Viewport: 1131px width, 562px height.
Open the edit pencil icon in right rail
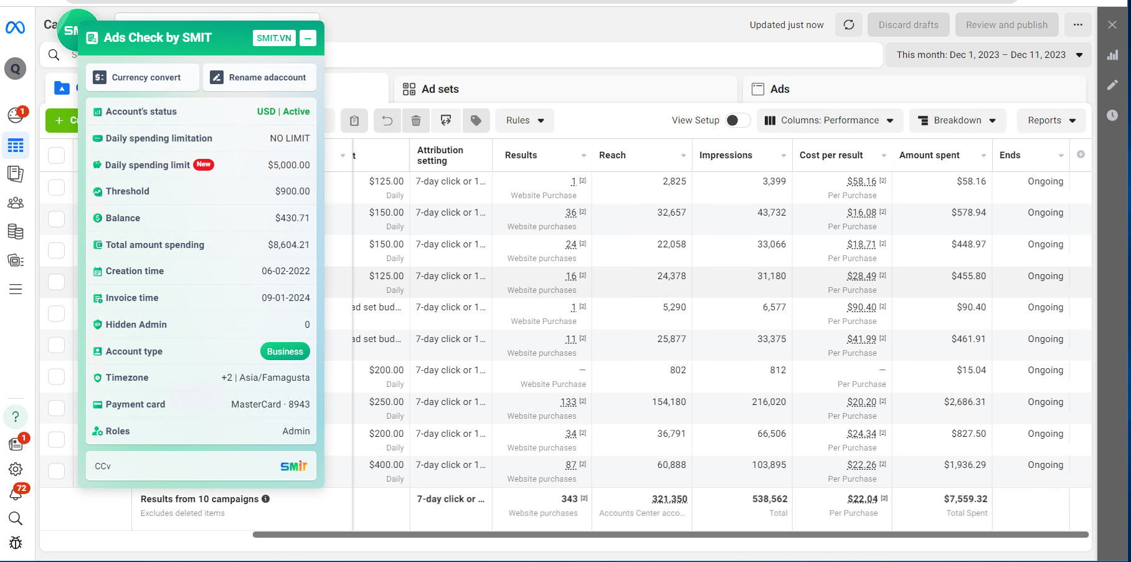tap(1112, 85)
